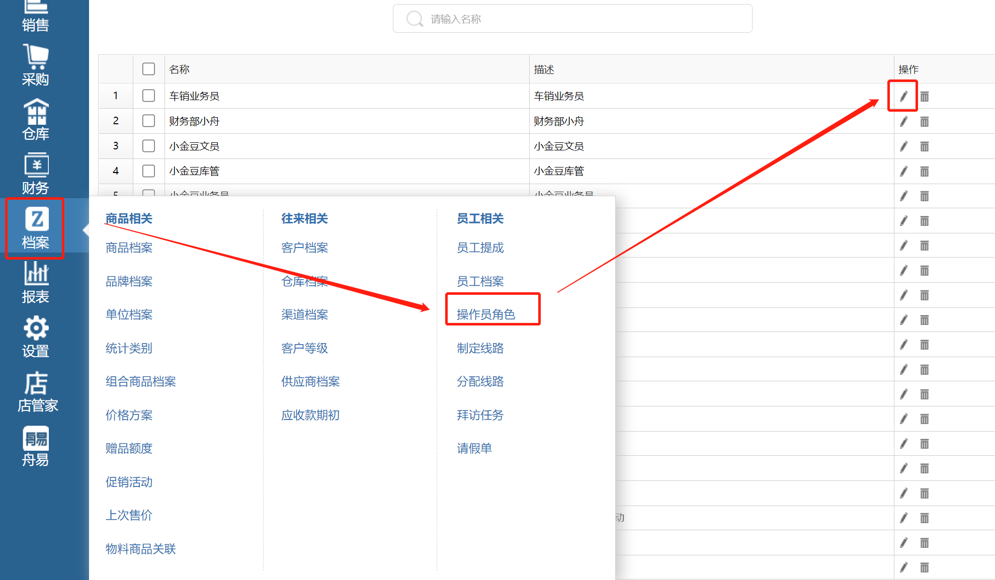Open 商品档案 from the menu
This screenshot has height=580, width=995.
click(129, 247)
